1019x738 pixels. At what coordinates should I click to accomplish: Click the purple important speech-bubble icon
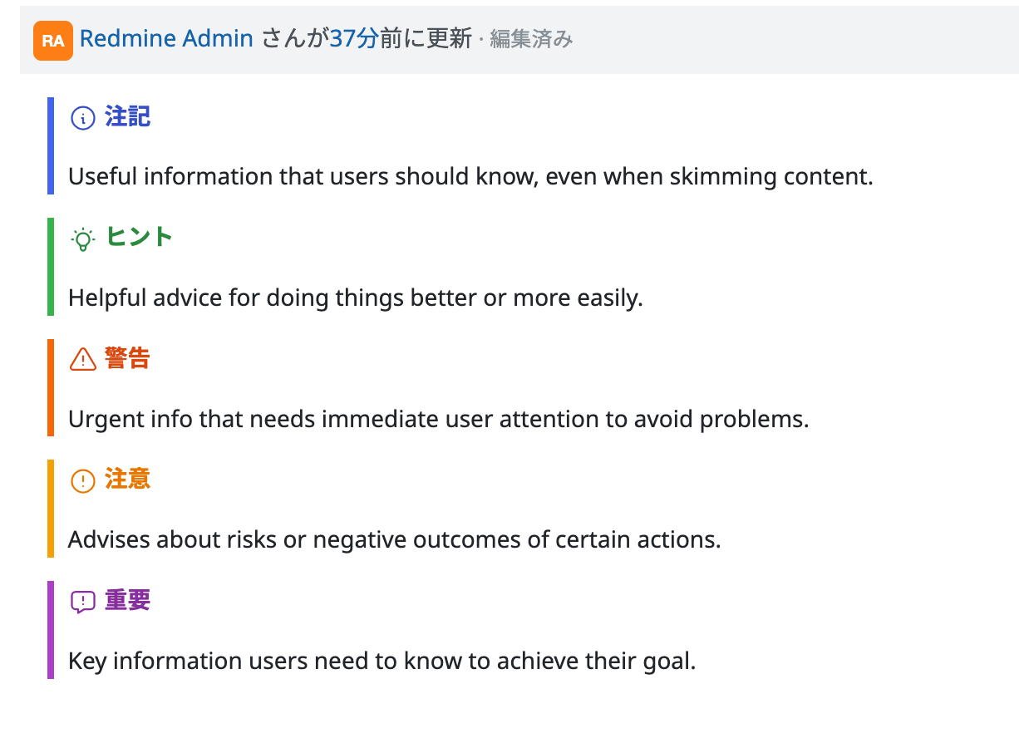click(83, 602)
